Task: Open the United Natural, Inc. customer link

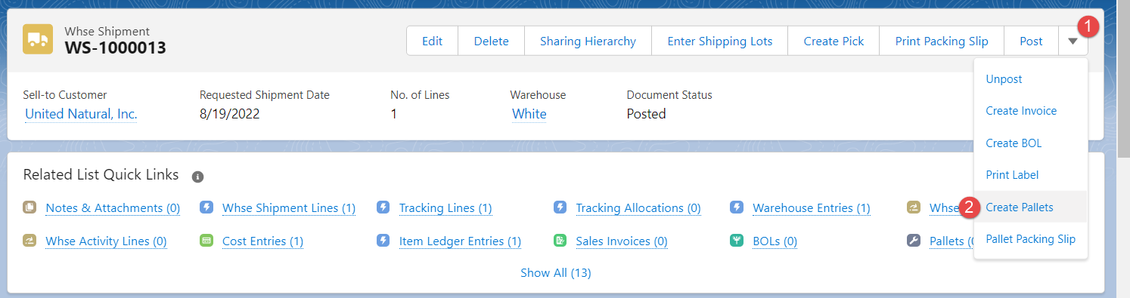Action: tap(81, 114)
